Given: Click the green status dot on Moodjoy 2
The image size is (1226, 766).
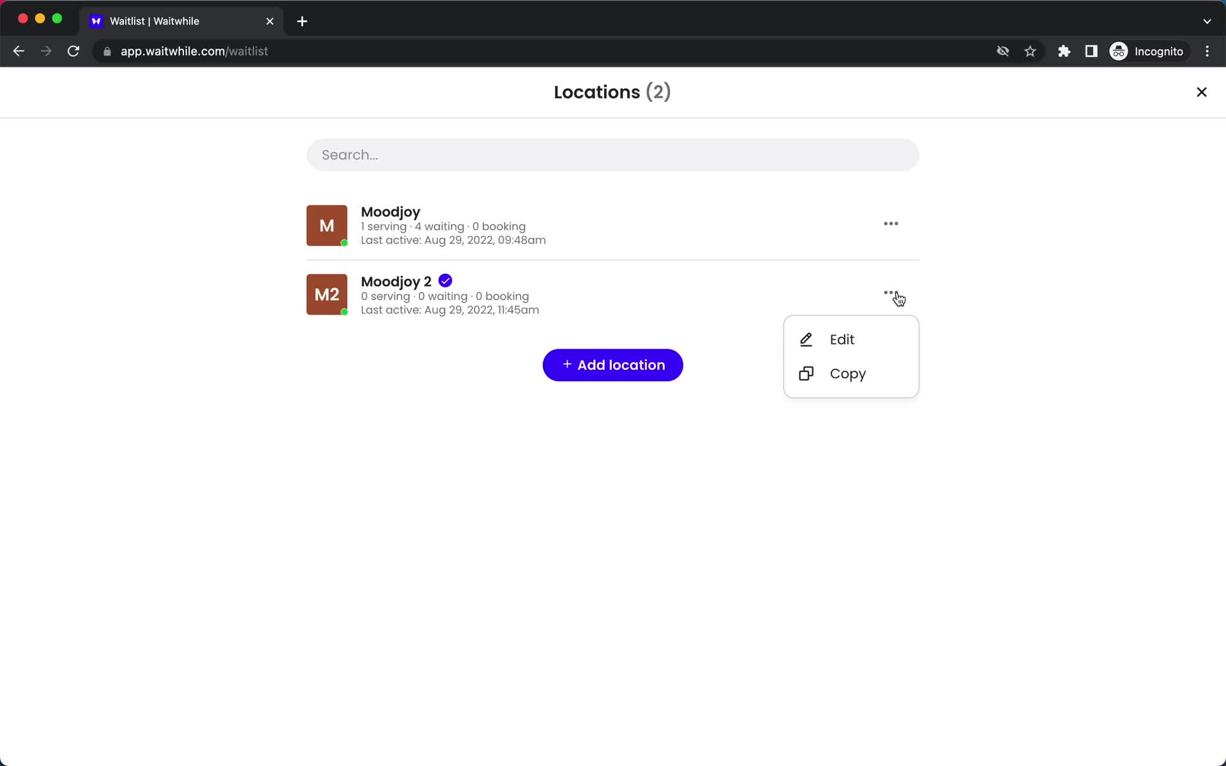Looking at the screenshot, I should 344,311.
